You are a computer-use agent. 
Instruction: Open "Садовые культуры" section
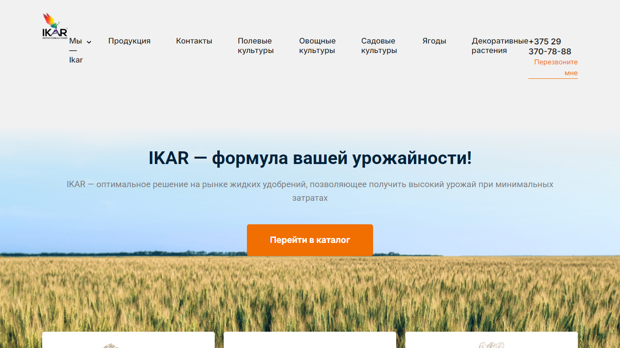[x=379, y=46]
